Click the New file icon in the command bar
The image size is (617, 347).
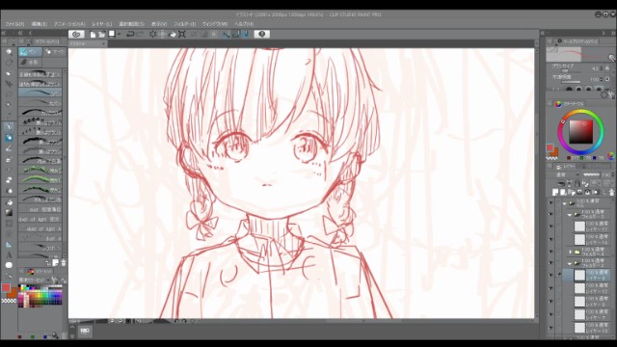[x=93, y=35]
